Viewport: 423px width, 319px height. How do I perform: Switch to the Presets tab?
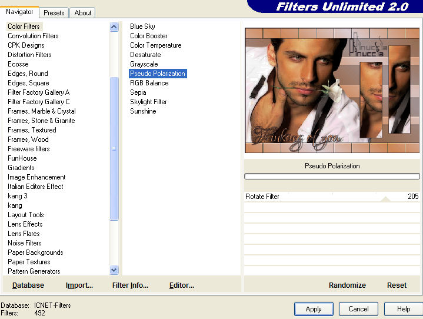point(54,13)
